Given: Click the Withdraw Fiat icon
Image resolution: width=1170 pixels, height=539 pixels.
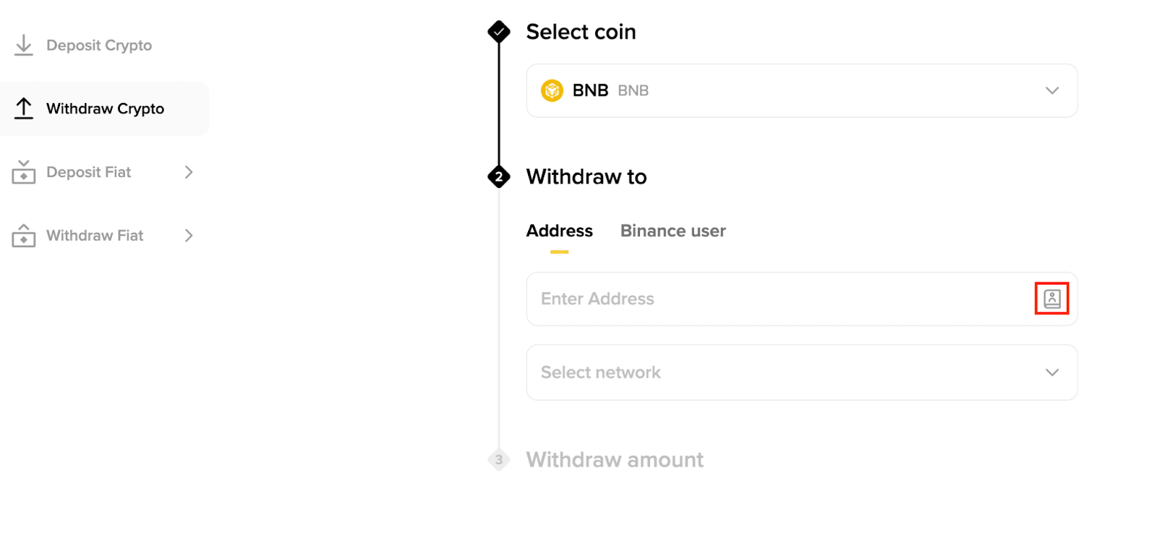Looking at the screenshot, I should coord(23,235).
